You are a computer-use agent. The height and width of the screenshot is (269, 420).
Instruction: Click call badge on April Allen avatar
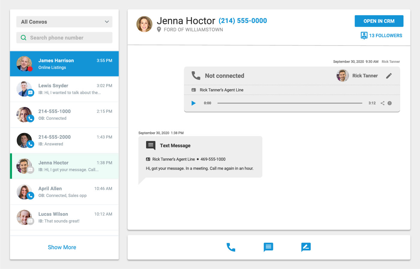pyautogui.click(x=30, y=196)
